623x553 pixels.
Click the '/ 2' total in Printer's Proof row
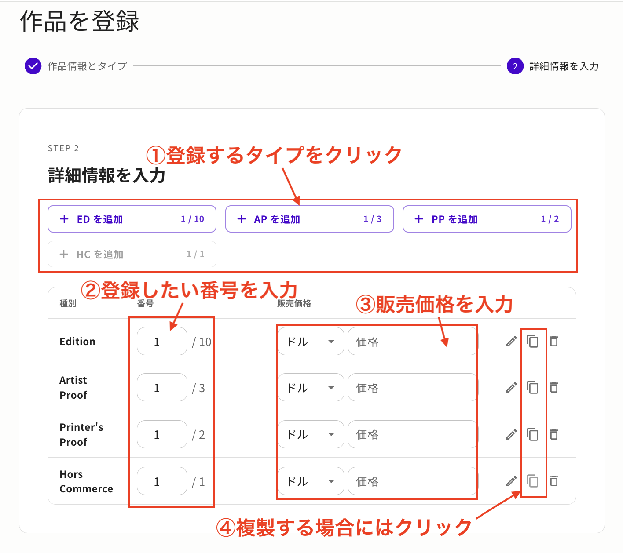[x=198, y=435]
